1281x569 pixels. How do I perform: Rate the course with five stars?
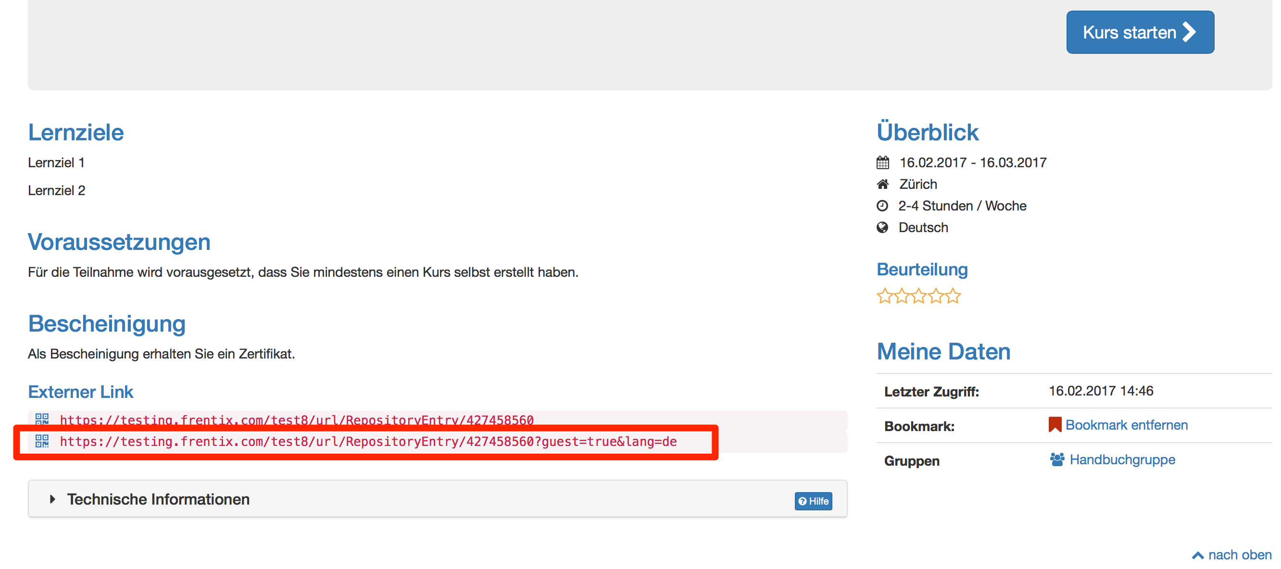point(953,296)
